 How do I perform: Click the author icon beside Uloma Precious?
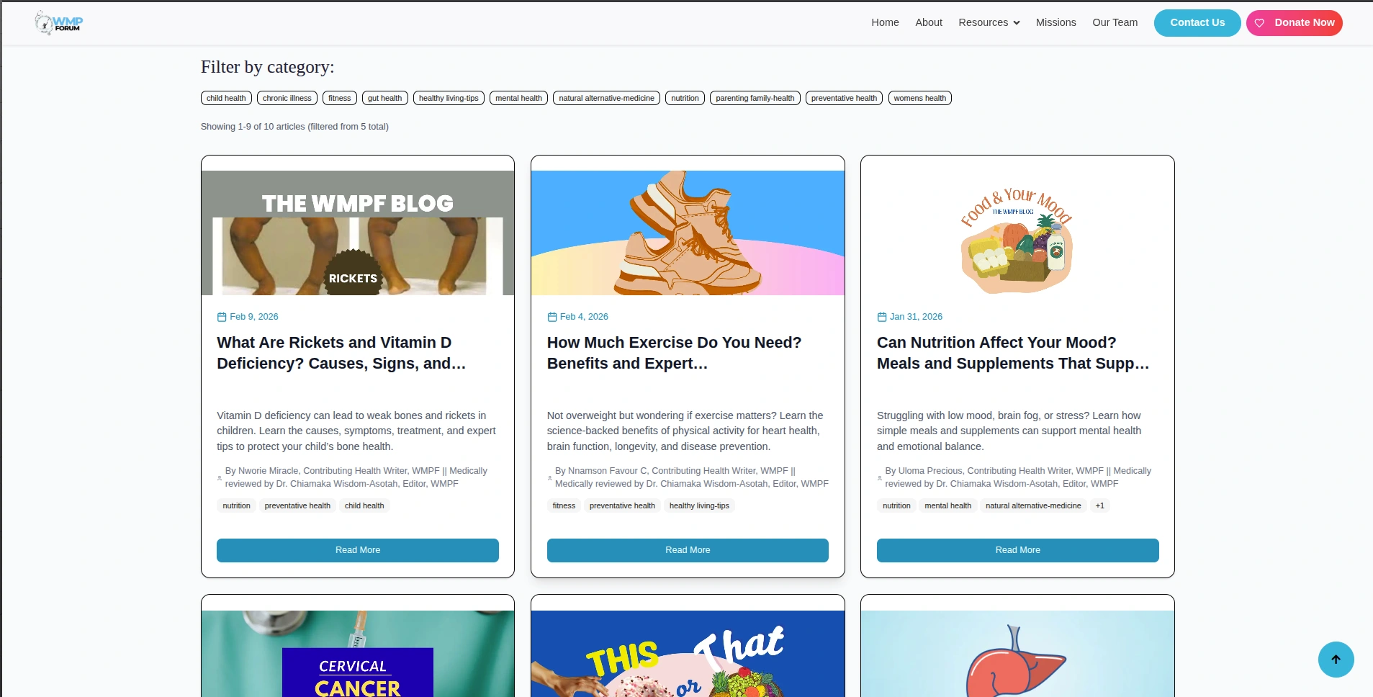click(879, 477)
